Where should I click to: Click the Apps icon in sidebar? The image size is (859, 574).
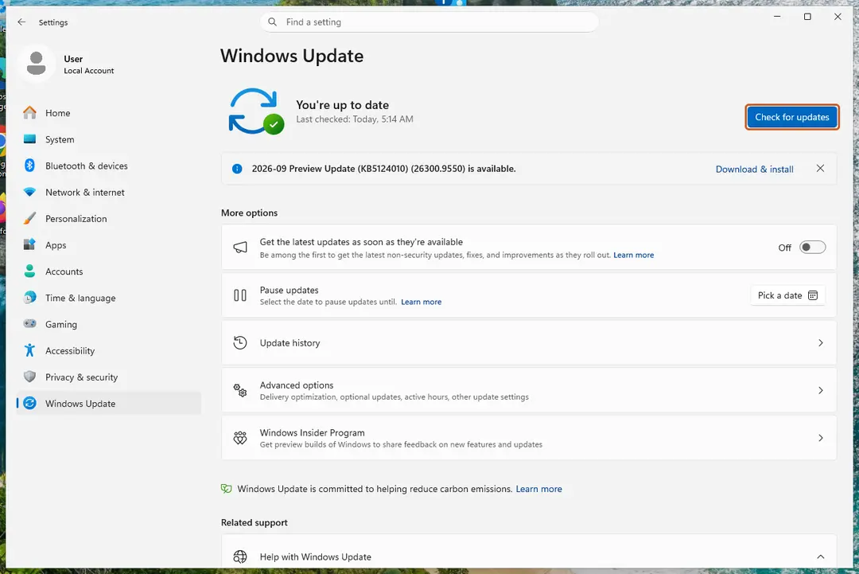[29, 244]
